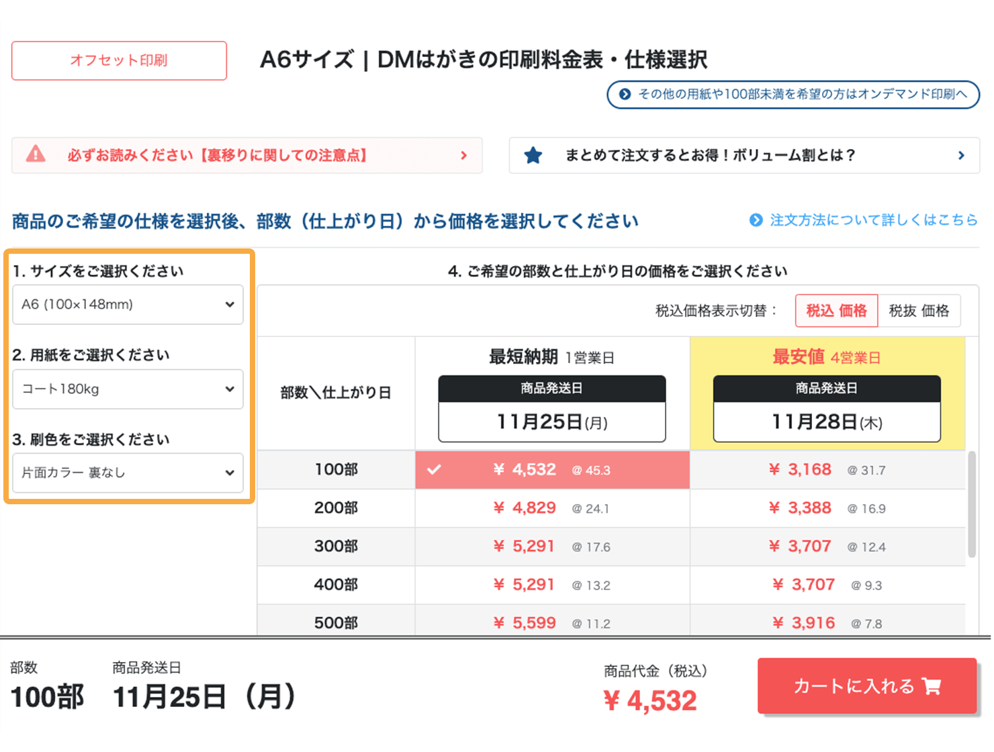Click the arrow on the ボリューム割 banner
This screenshot has height=752, width=994.
click(960, 155)
